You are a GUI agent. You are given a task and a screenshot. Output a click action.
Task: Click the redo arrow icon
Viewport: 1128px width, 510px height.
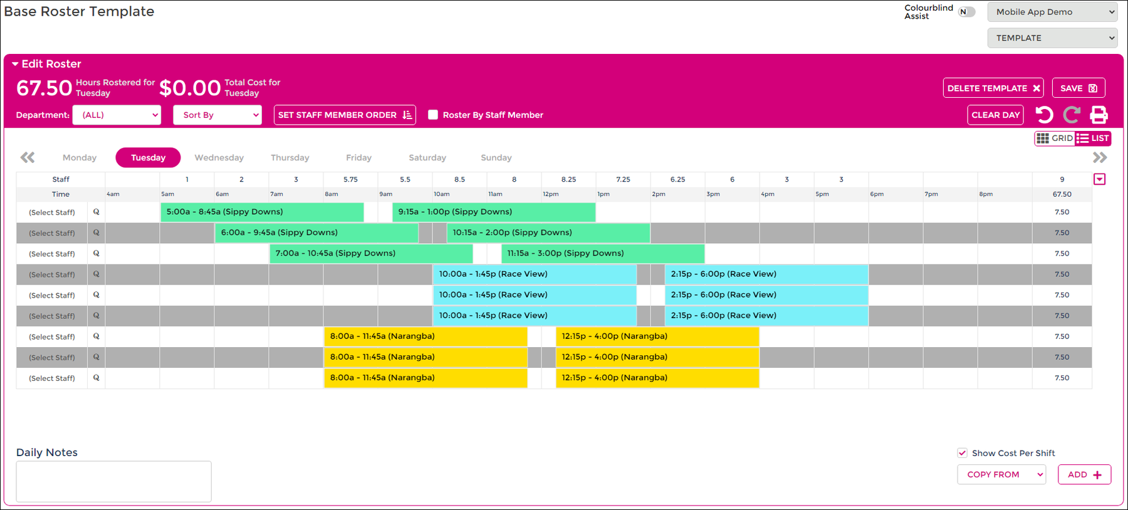[x=1072, y=115]
